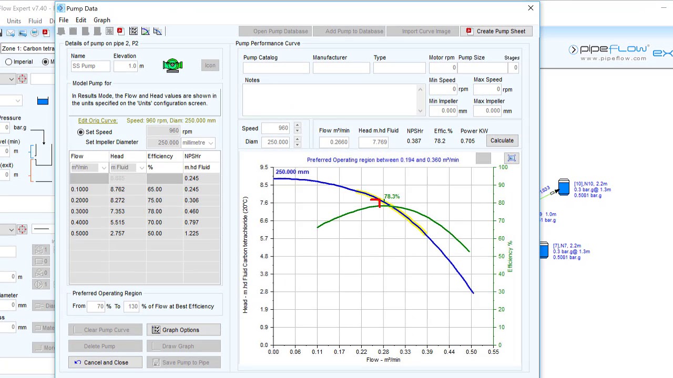This screenshot has width=673, height=378.
Task: Click the From percent field showing 70
Action: (96, 307)
